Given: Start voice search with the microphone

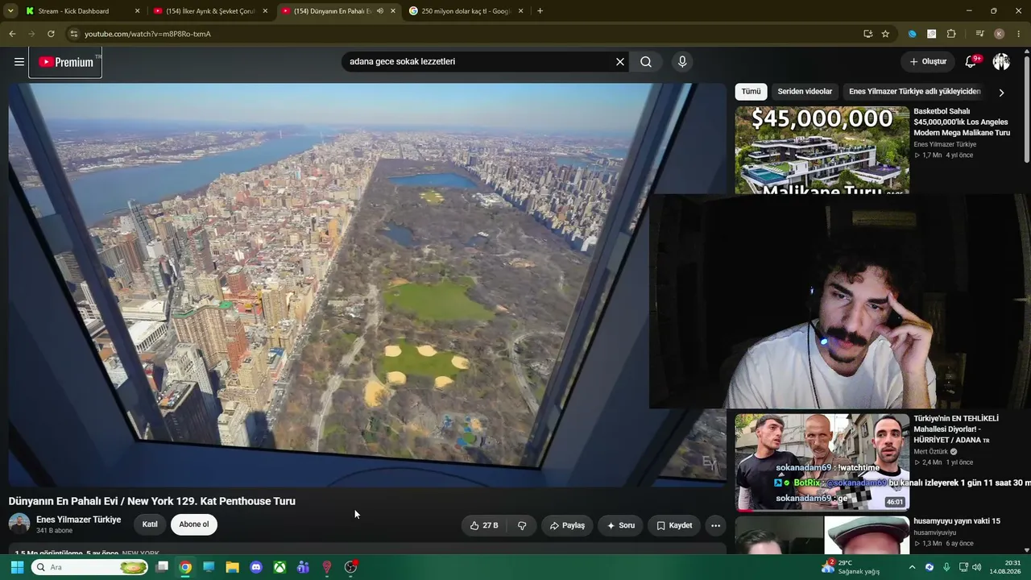Looking at the screenshot, I should point(682,62).
